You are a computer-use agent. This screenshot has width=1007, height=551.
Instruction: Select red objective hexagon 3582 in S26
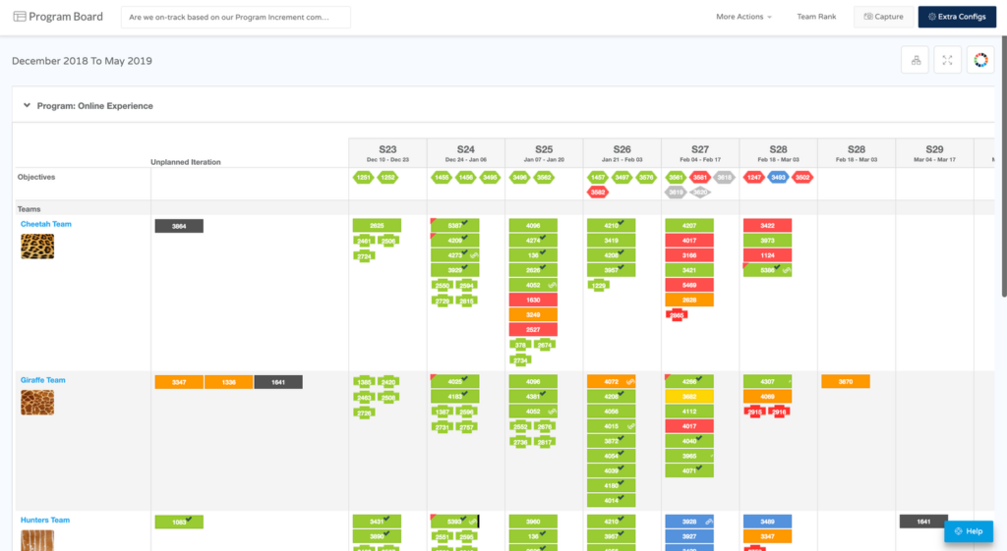pos(598,193)
